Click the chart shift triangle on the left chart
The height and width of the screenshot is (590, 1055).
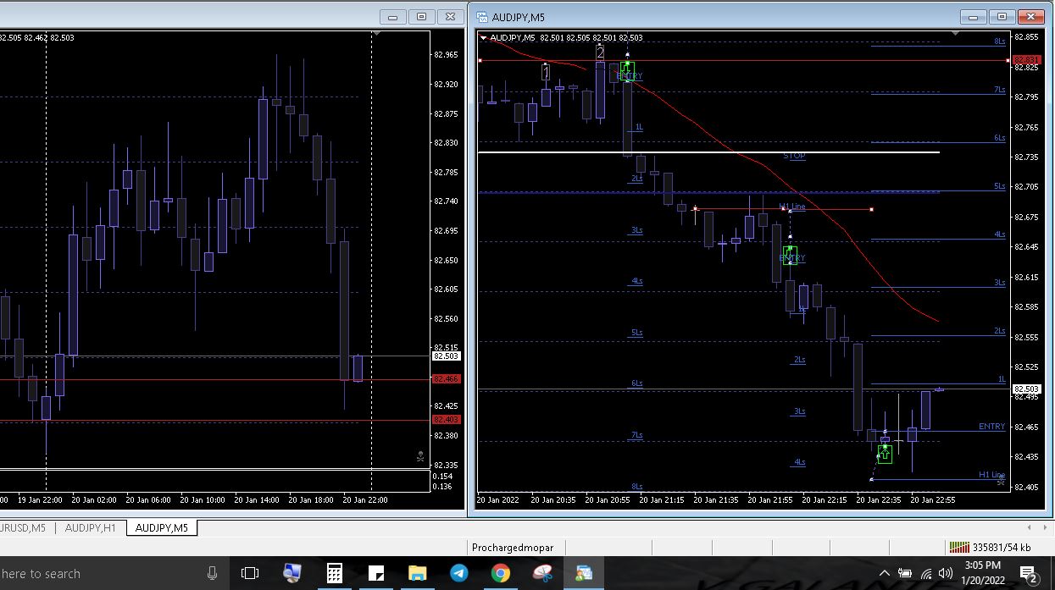point(376,35)
